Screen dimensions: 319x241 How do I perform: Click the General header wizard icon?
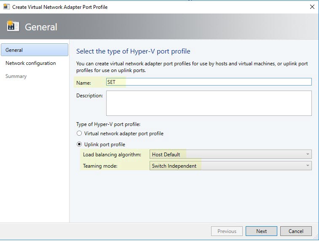(13, 26)
